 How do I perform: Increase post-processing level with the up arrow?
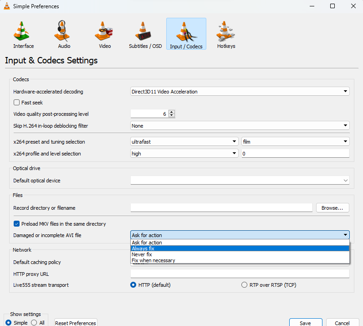pos(172,112)
